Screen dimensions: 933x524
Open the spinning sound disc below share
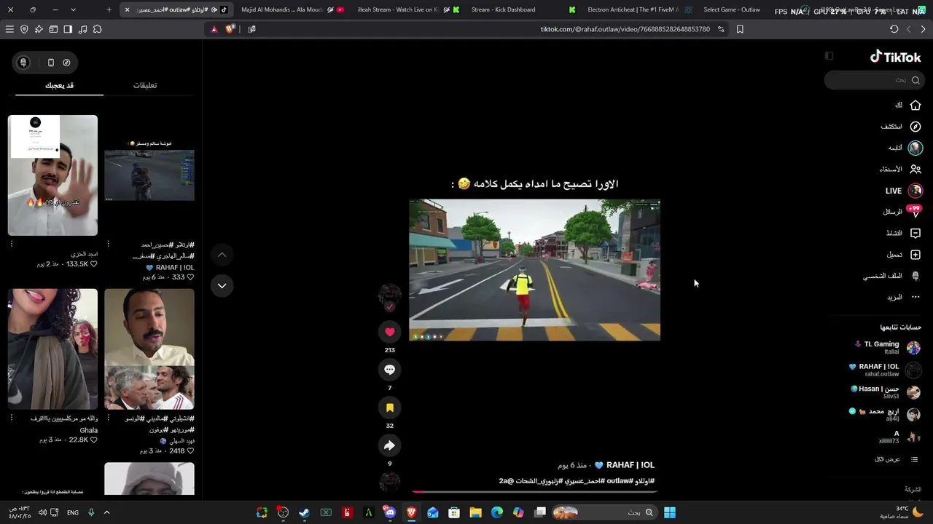[389, 482]
